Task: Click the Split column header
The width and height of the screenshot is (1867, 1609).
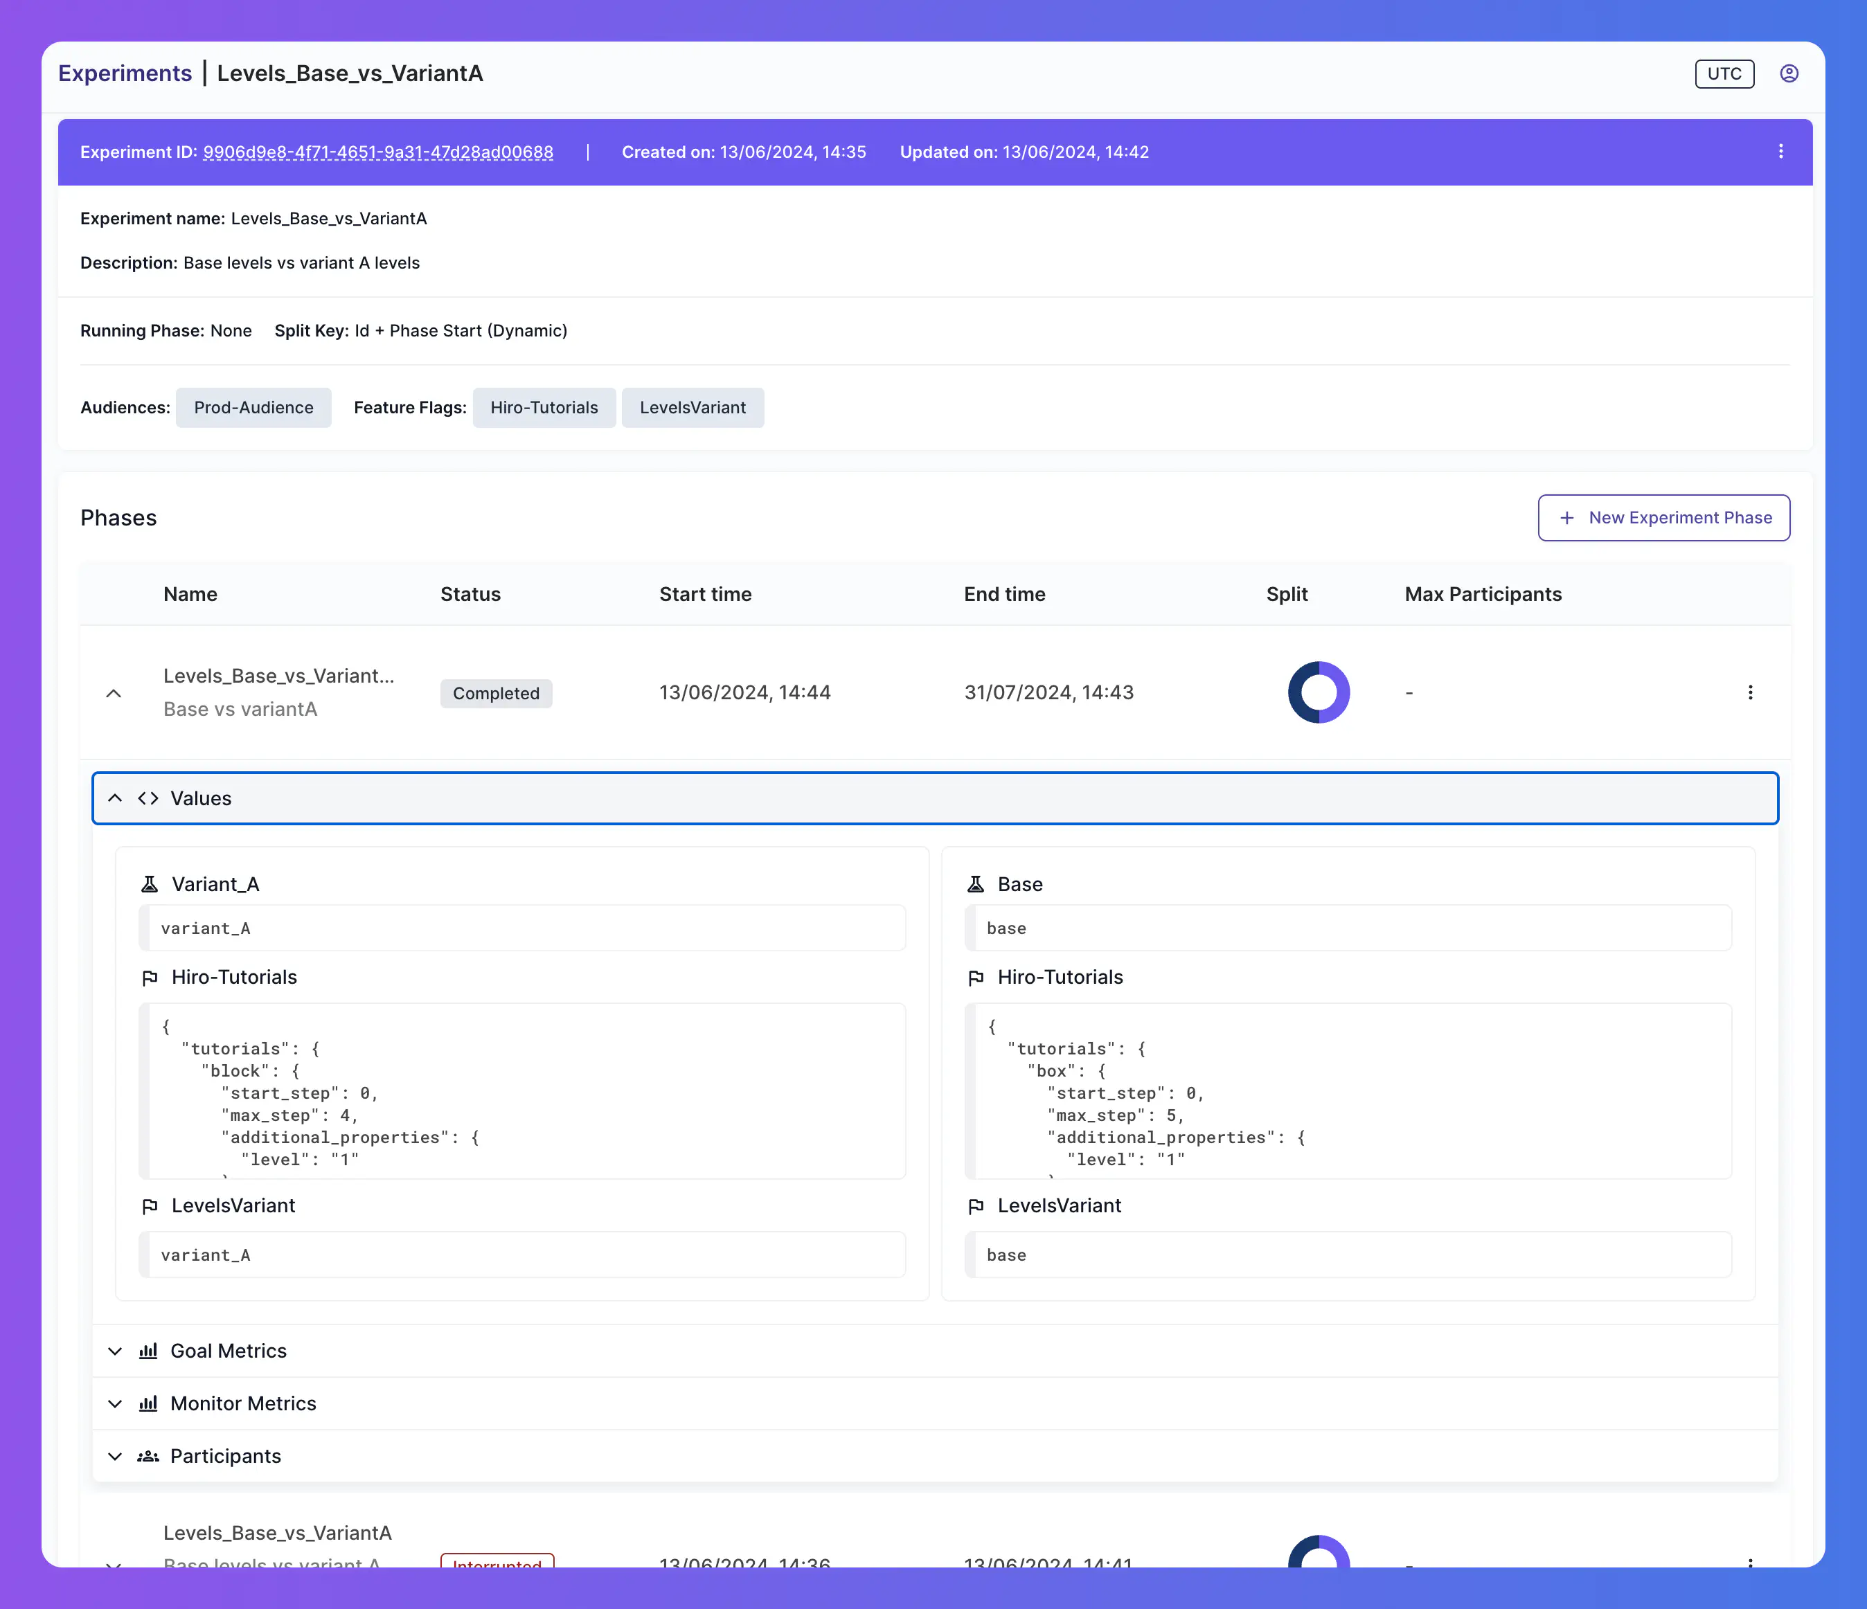Action: tap(1287, 595)
